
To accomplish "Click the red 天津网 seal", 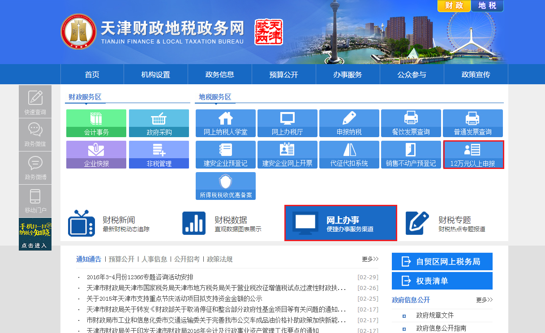I will tap(269, 32).
